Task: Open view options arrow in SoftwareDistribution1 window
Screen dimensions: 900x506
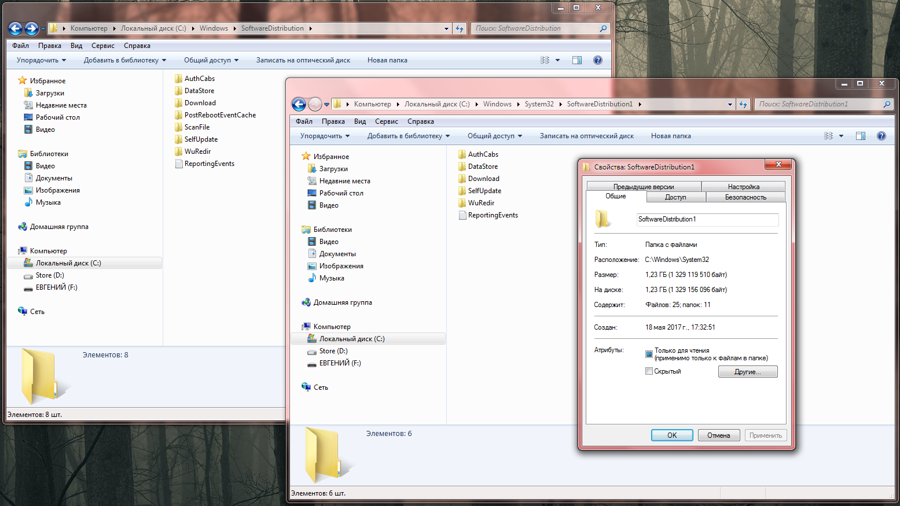Action: pos(841,136)
